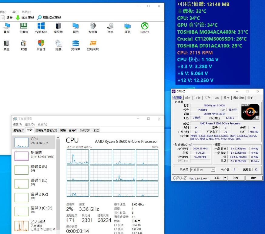265x234 pixels.
Task: Open the 裝置 devices icon
Action: coord(7,45)
